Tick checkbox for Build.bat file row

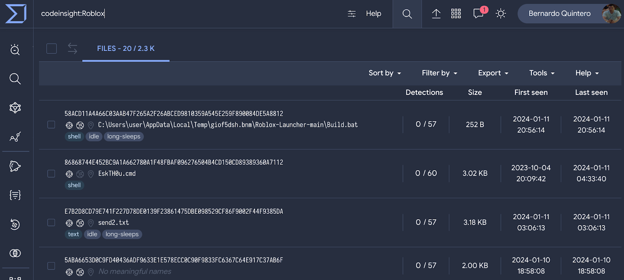pyautogui.click(x=51, y=125)
